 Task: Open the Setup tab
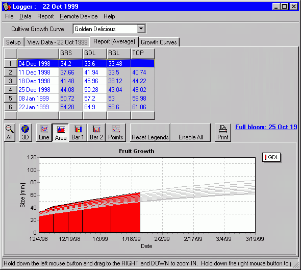tap(13, 42)
